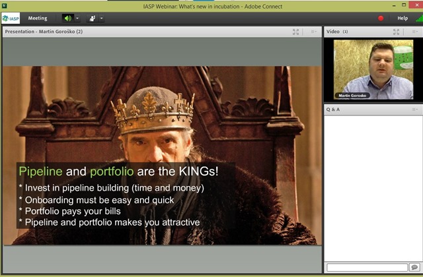This screenshot has width=423, height=277.
Task: Click the red recording indicator
Action: click(x=381, y=18)
